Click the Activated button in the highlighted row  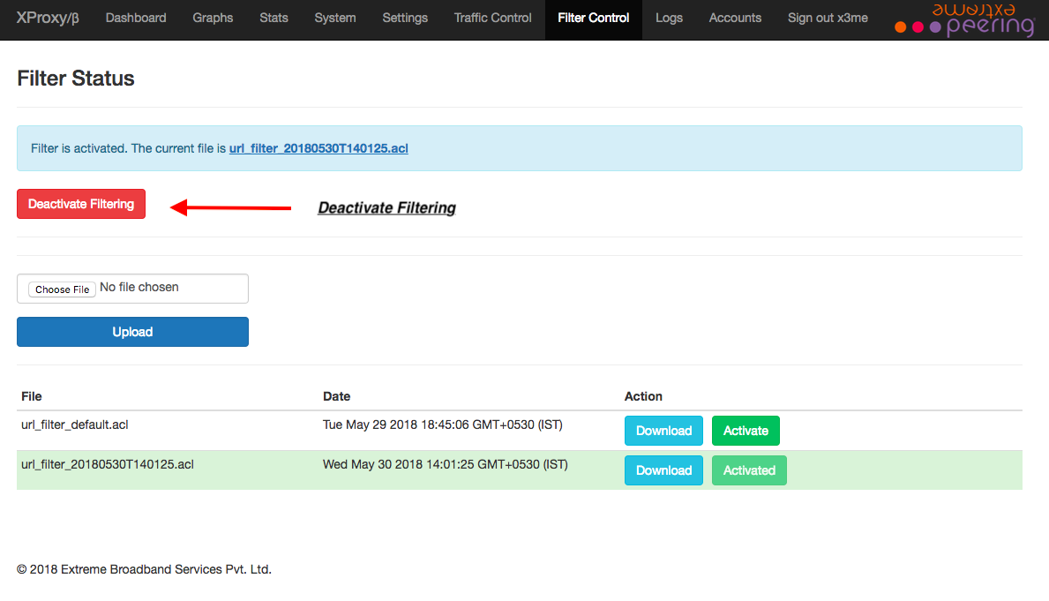coord(749,470)
